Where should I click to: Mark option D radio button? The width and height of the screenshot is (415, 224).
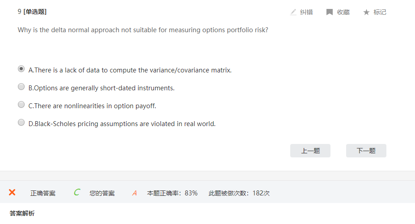[x=21, y=123]
